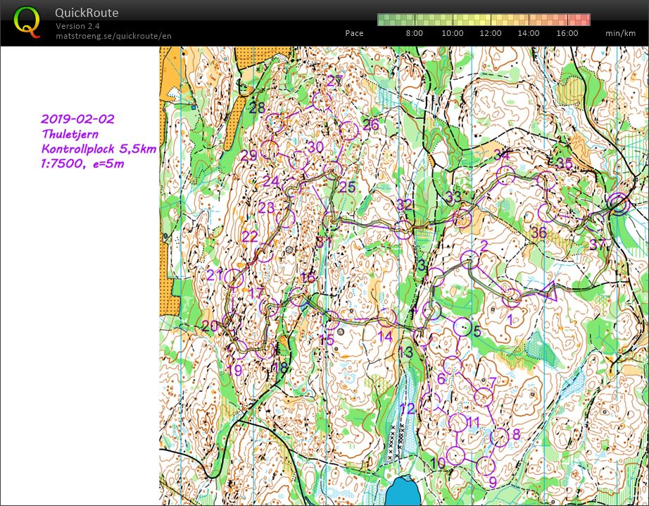Image resolution: width=649 pixels, height=506 pixels.
Task: Click control circle number 8
Action: tap(499, 438)
